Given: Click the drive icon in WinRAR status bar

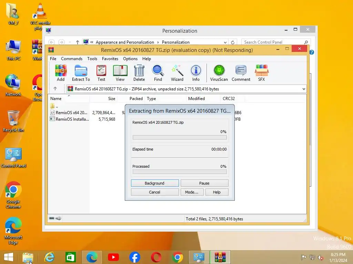Looking at the screenshot, I should tap(52, 218).
